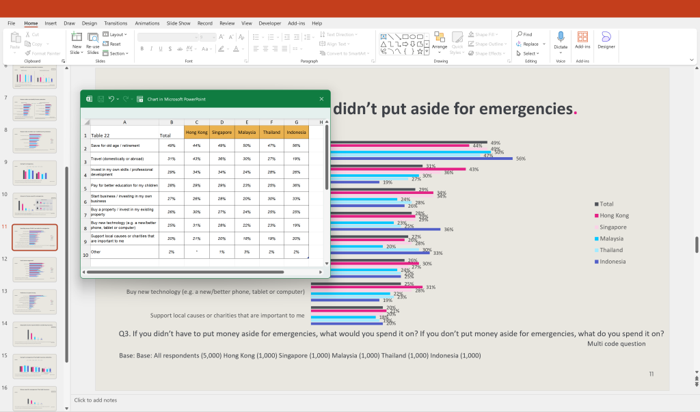The image size is (700, 412).
Task: Toggle Strikethrough formatting
Action: click(180, 49)
